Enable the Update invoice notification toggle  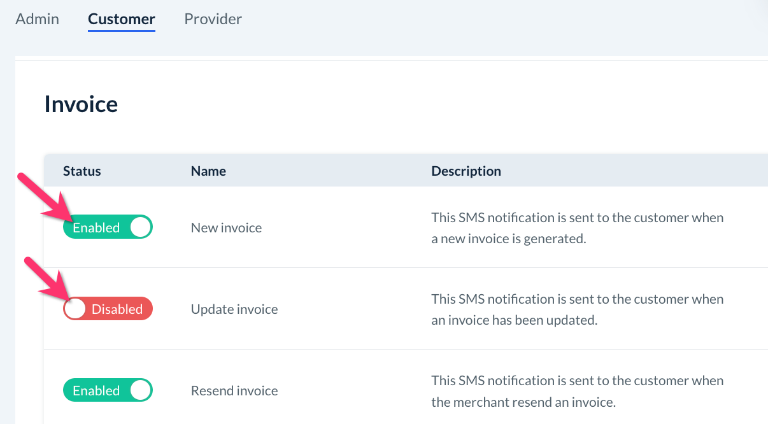click(x=108, y=309)
